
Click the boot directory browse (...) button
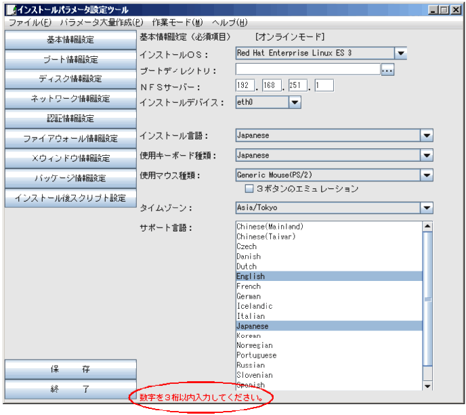pos(387,70)
